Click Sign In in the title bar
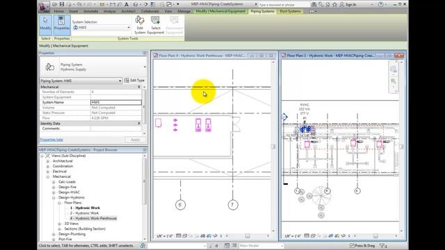 click(x=350, y=5)
